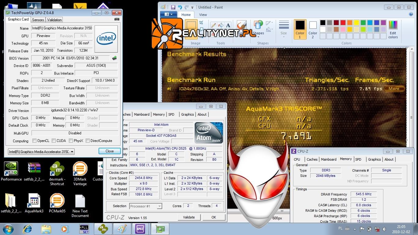Open Edit colors dialog in Paint
The height and width of the screenshot is (235, 418).
[393, 30]
